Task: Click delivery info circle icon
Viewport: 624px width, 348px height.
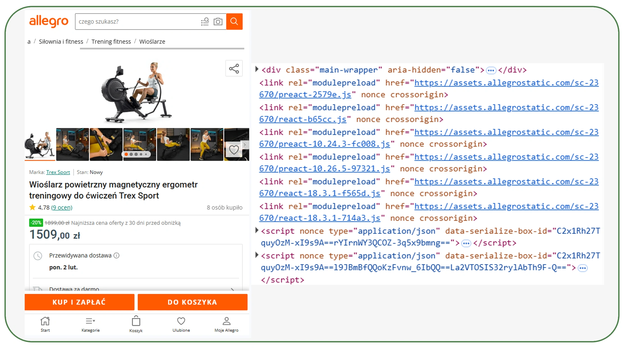Action: [x=116, y=255]
